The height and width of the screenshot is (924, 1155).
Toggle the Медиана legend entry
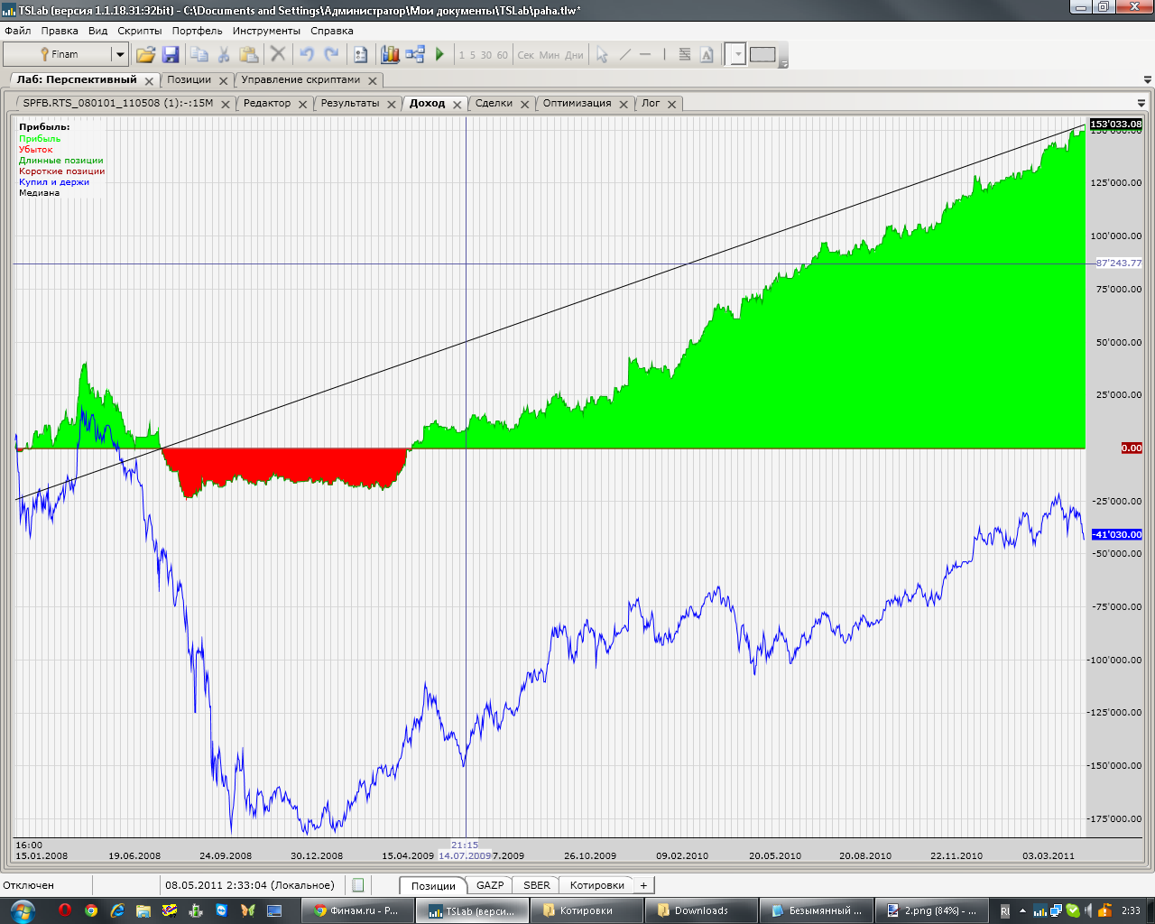tap(40, 193)
